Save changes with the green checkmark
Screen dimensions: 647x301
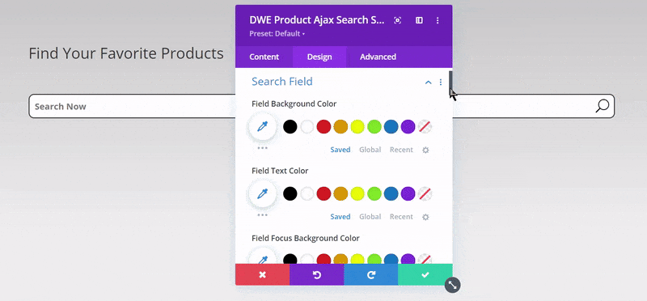pyautogui.click(x=425, y=274)
